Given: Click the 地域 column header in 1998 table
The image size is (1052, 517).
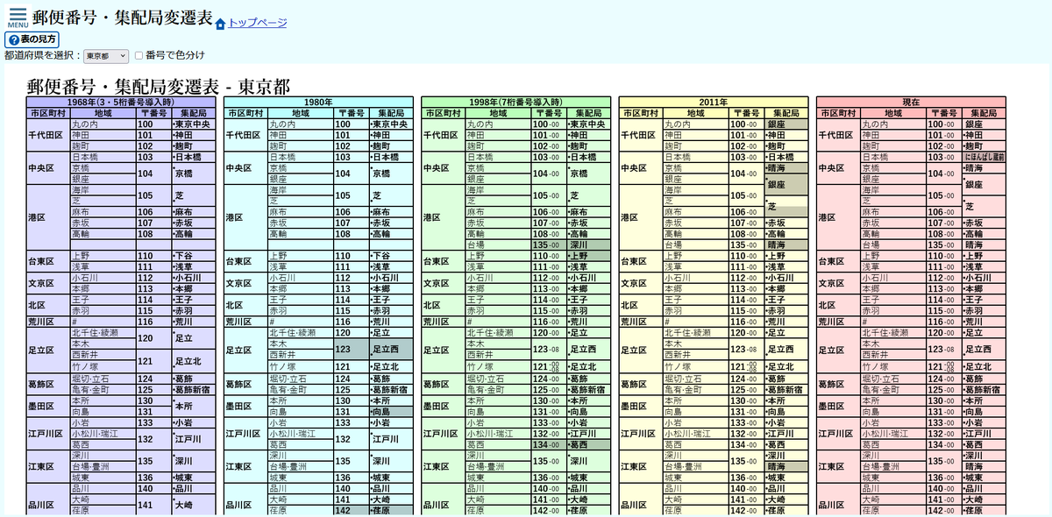Looking at the screenshot, I should click(498, 114).
